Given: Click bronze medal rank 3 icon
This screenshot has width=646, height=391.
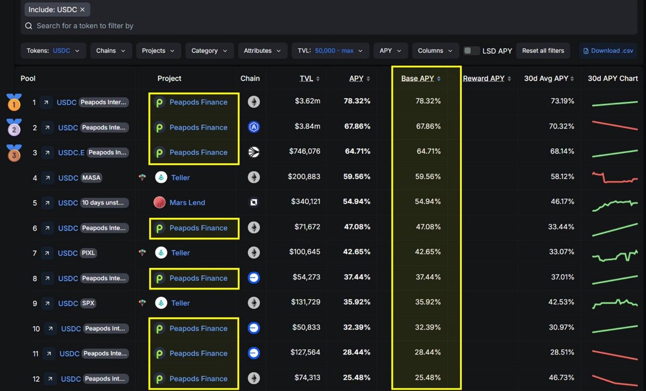Looking at the screenshot, I should 13,152.
